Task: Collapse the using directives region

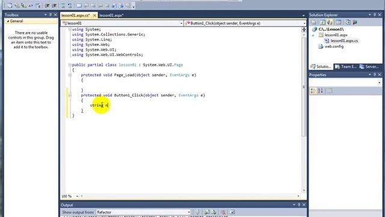Action: tap(70, 30)
